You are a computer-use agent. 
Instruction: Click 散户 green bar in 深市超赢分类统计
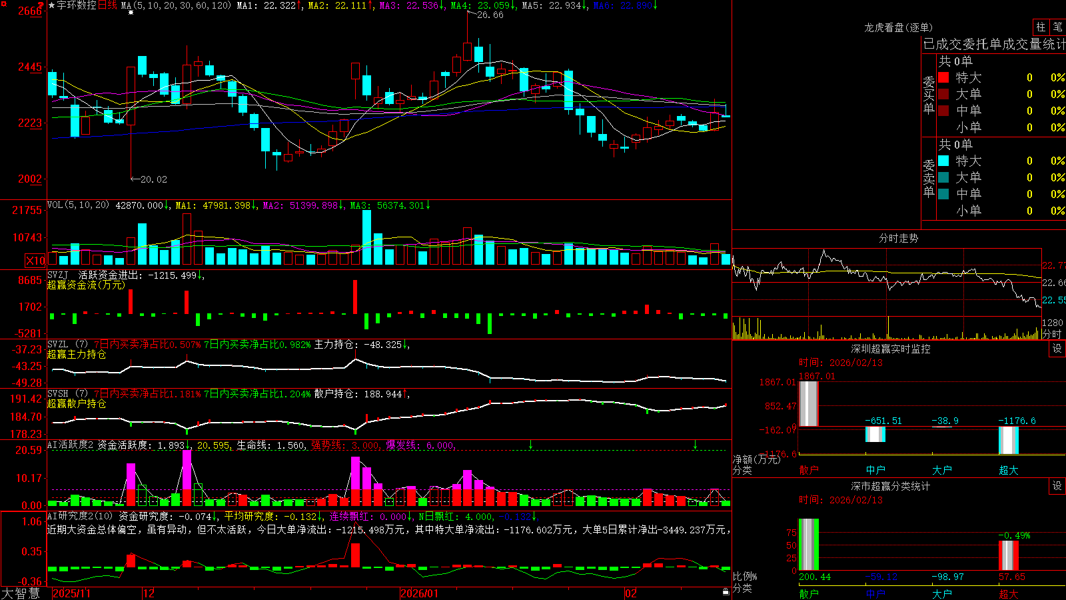pos(809,544)
